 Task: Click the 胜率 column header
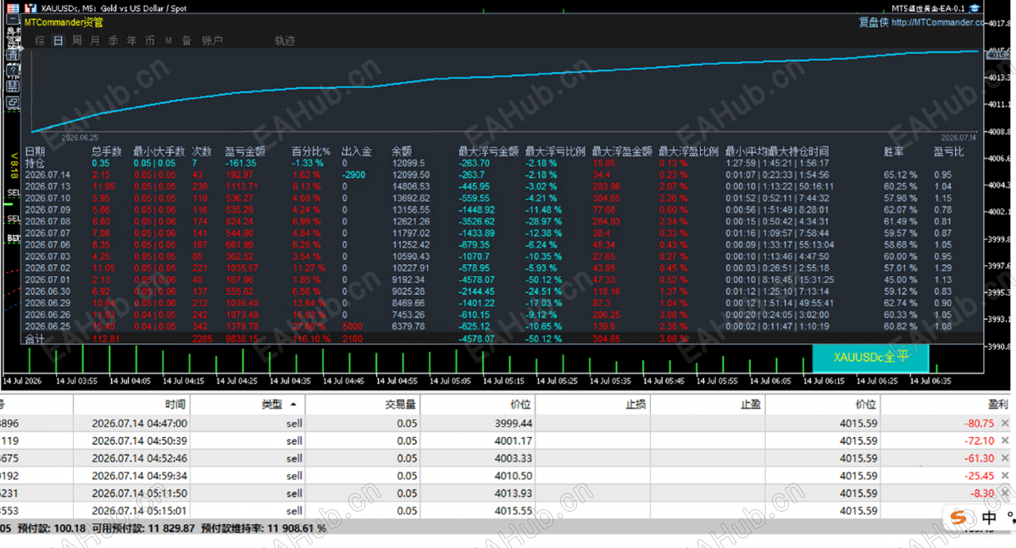893,152
